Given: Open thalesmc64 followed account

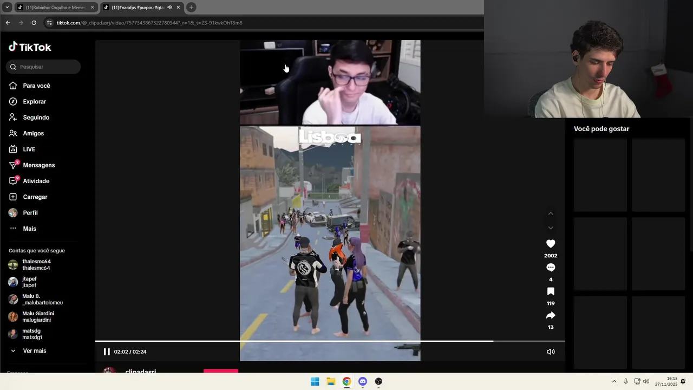Looking at the screenshot, I should tap(36, 265).
